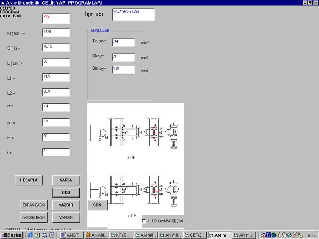Open help with the YARDIM button
Viewport: 319px width, 239px height.
(66, 217)
